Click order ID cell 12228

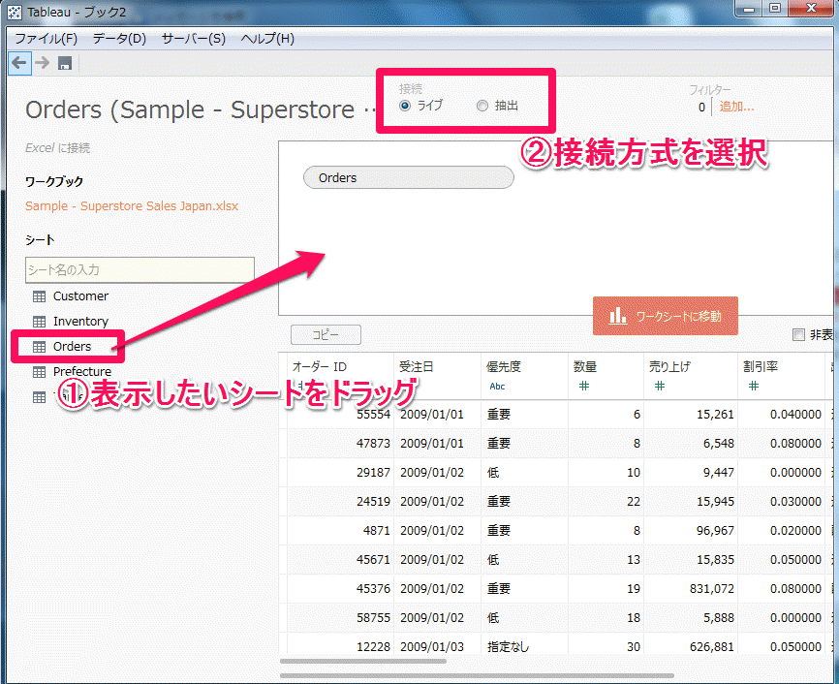[374, 646]
